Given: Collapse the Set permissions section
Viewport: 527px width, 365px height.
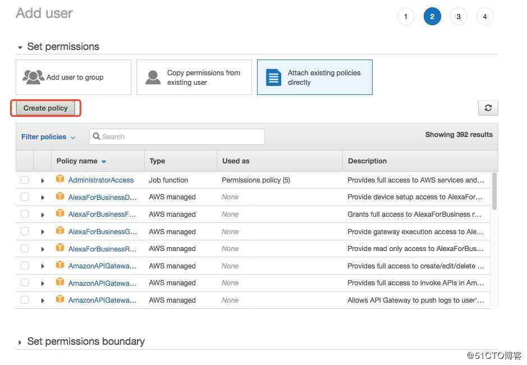Looking at the screenshot, I should (20, 47).
